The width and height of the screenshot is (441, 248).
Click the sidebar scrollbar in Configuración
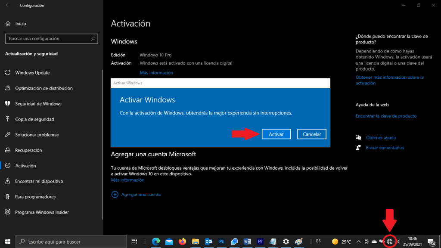click(102, 145)
